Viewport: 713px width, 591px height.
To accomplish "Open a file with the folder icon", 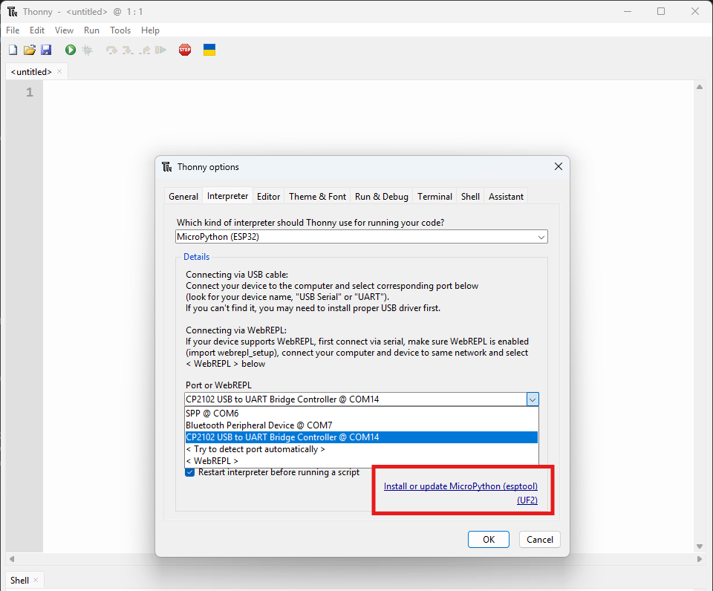I will pos(30,50).
